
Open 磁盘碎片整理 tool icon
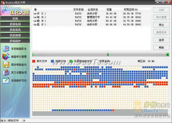click(6, 56)
